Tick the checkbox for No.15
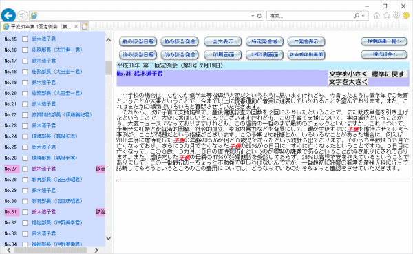413x254 pixels. pos(25,39)
